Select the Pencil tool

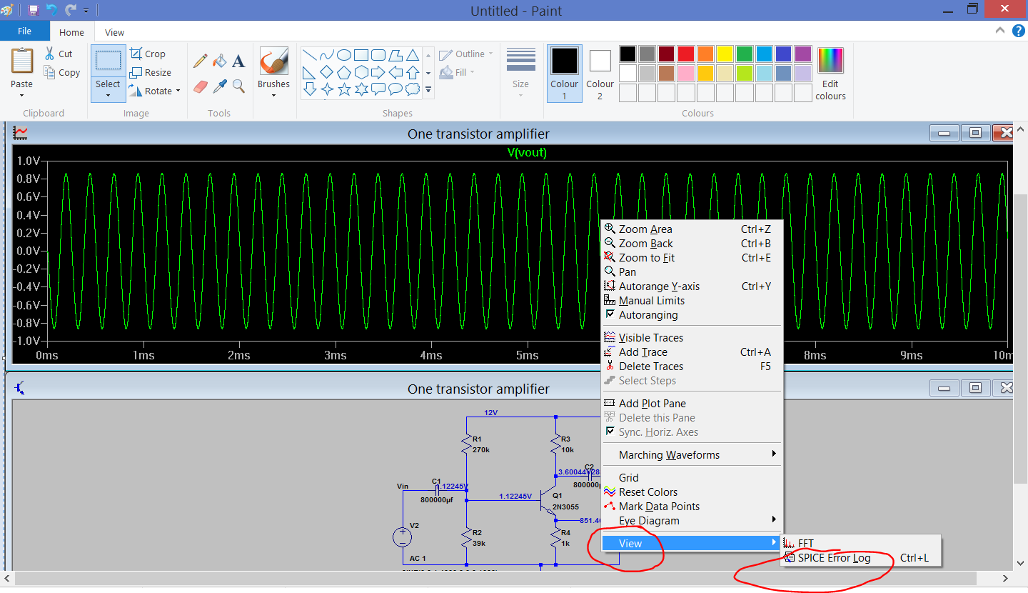[x=201, y=61]
